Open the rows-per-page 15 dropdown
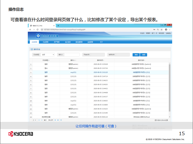193x144 pixels. pyautogui.click(x=34, y=120)
